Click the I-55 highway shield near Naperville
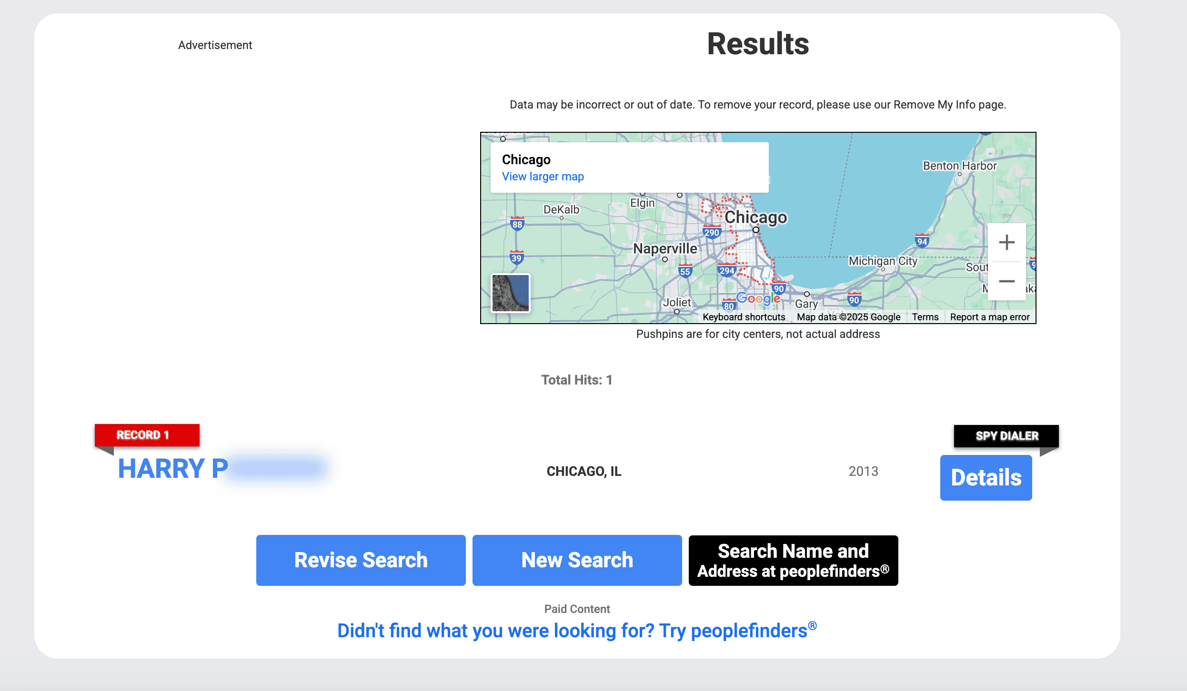Screen dimensions: 1187x691 pos(685,271)
